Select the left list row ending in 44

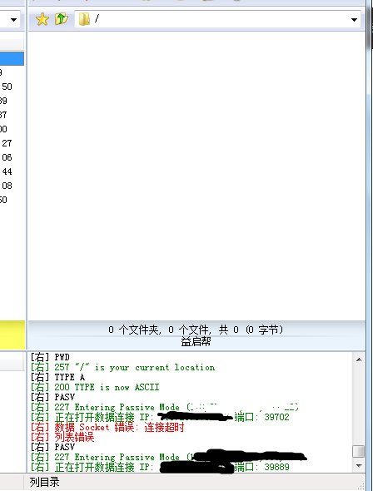[x=12, y=171]
